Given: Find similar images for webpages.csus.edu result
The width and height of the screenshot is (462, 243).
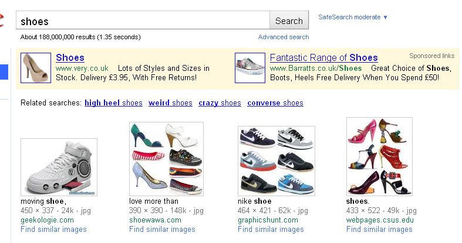Looking at the screenshot, I should click(x=379, y=230).
